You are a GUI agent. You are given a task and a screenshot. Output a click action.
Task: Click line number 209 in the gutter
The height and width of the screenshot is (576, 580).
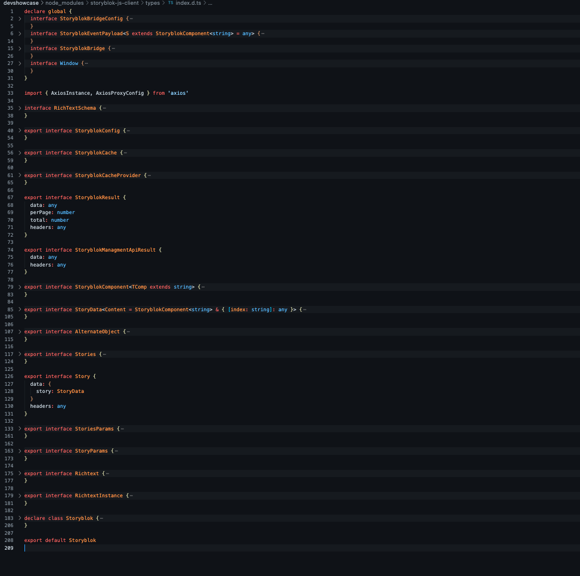point(8,547)
